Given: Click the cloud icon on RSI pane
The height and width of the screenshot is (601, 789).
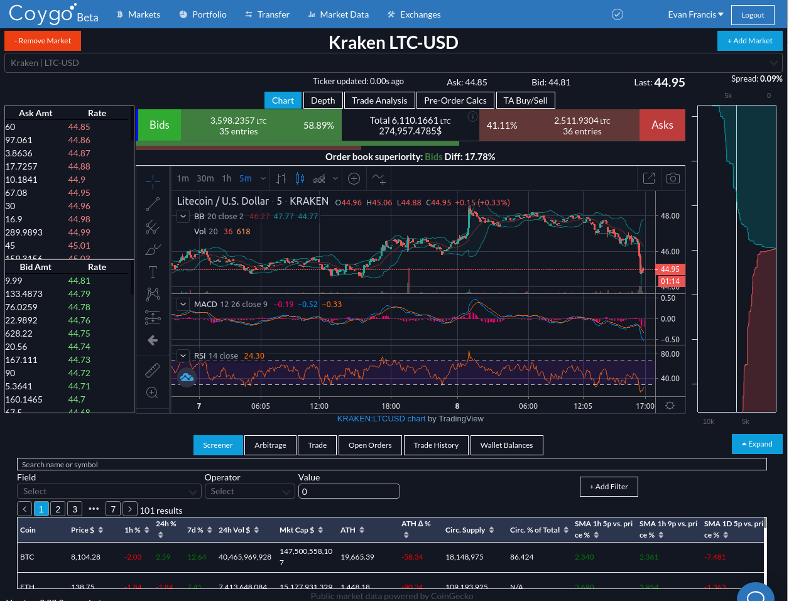Looking at the screenshot, I should pyautogui.click(x=187, y=377).
